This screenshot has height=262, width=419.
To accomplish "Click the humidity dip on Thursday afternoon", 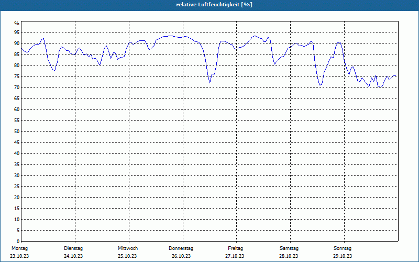I will (x=210, y=83).
